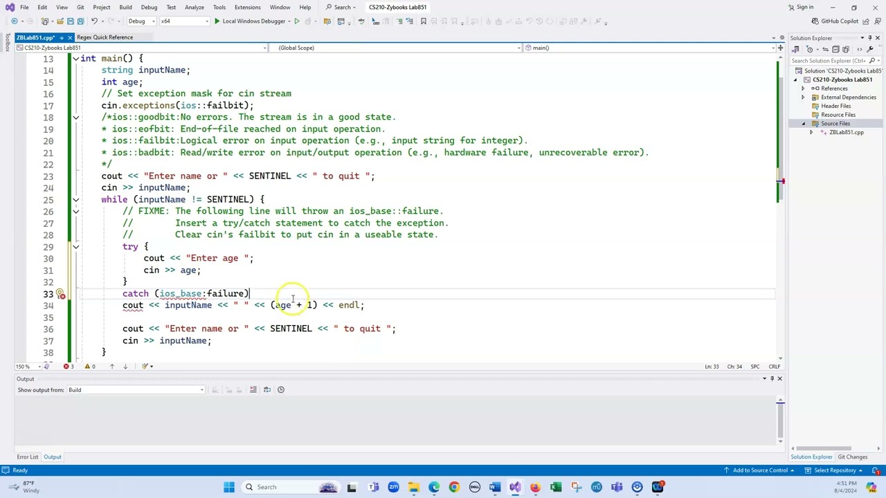Collapse the main() function at line 13
The image size is (886, 498).
(75, 58)
